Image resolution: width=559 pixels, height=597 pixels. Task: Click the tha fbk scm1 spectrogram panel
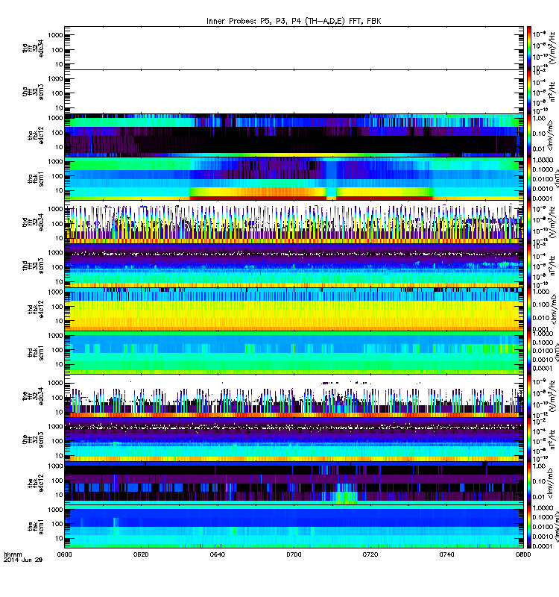[294, 178]
